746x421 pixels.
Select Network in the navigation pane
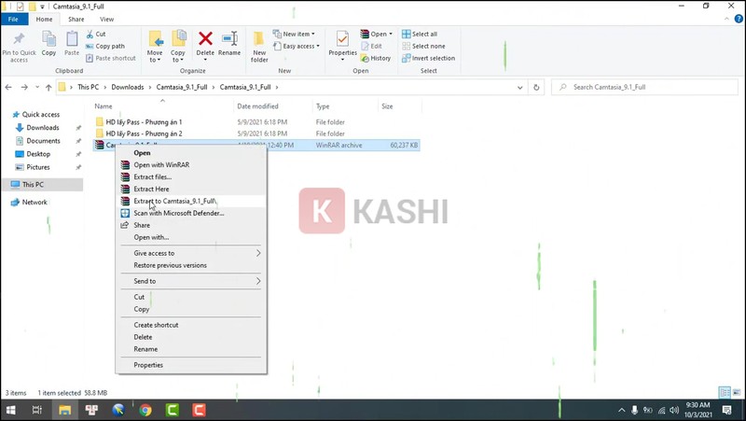click(x=35, y=202)
